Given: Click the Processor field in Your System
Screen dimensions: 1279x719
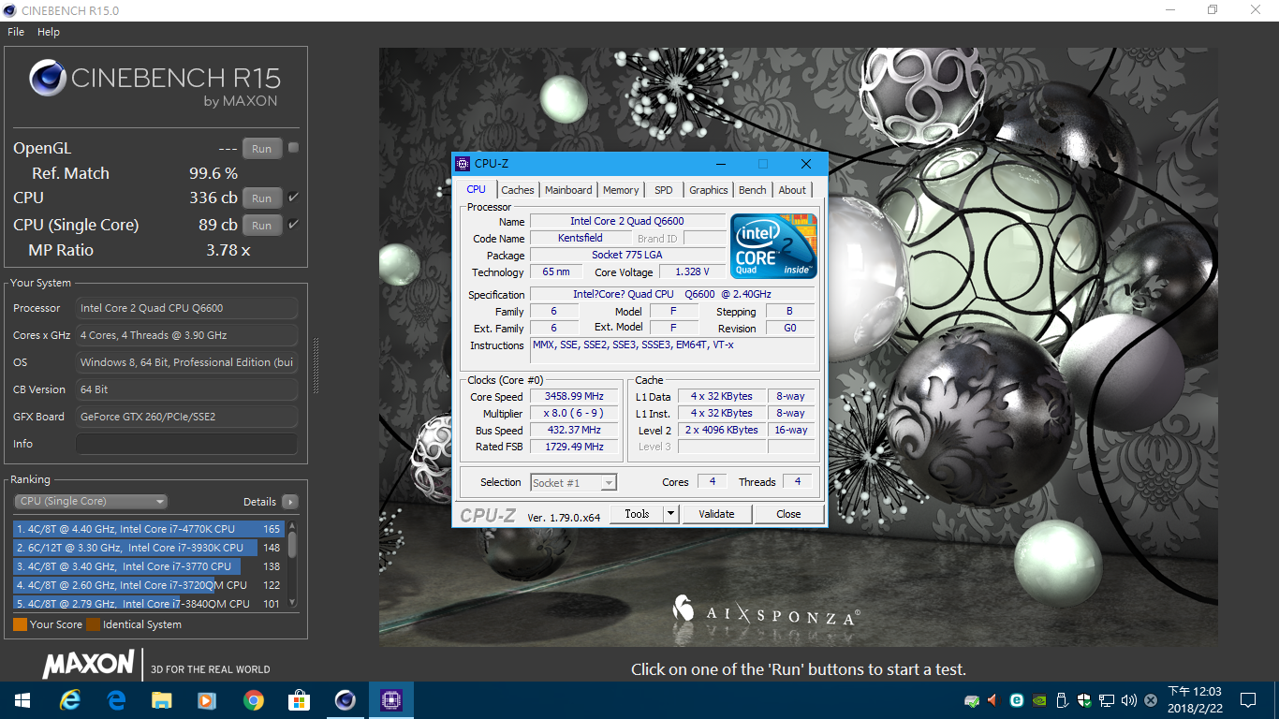Looking at the screenshot, I should (x=186, y=308).
